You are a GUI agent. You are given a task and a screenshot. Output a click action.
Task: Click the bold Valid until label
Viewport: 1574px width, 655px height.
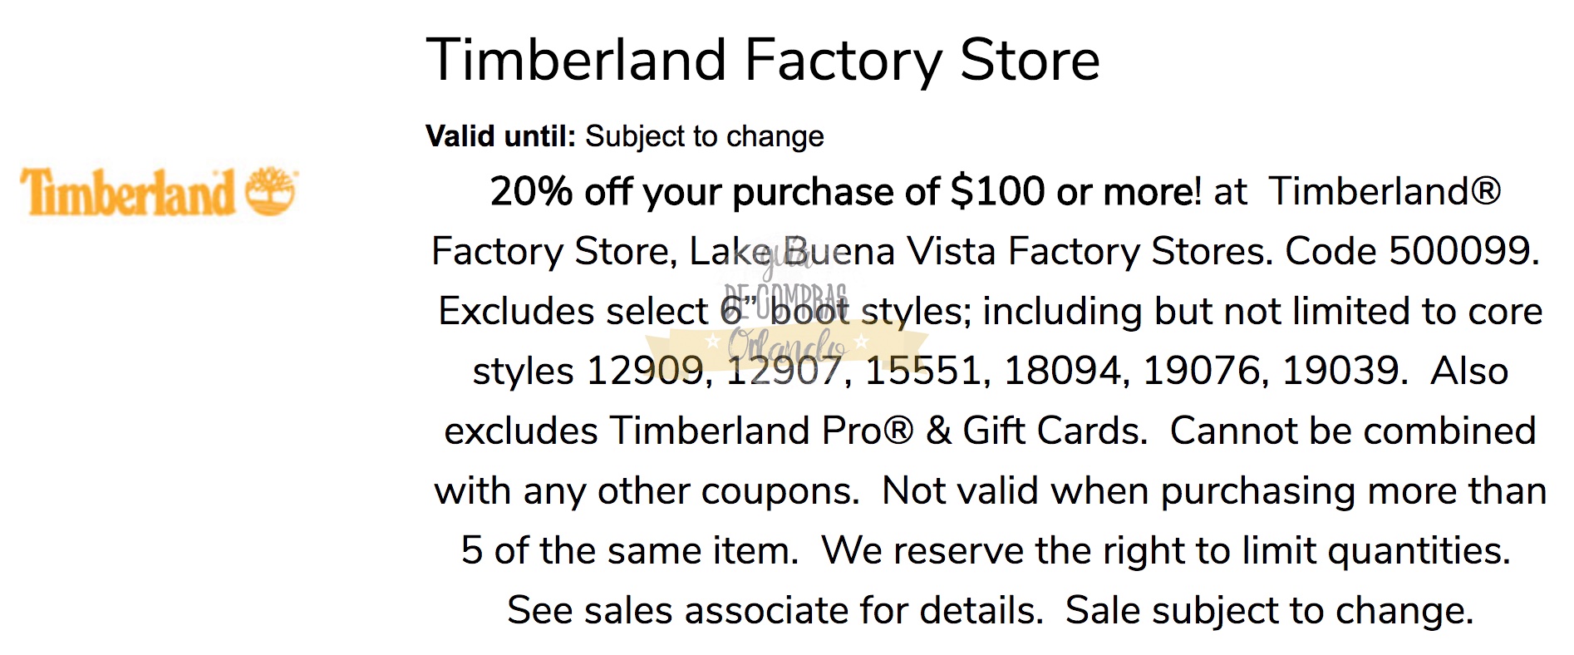point(500,136)
